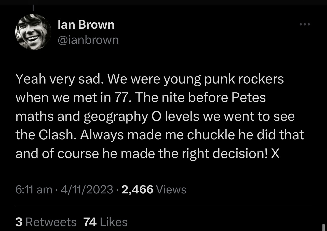Screen dimensions: 327x231
Task: Open the Ian Brown display name profile
Action: click(x=86, y=25)
